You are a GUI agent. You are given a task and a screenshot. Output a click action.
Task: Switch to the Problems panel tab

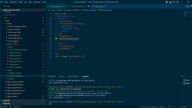52,76
